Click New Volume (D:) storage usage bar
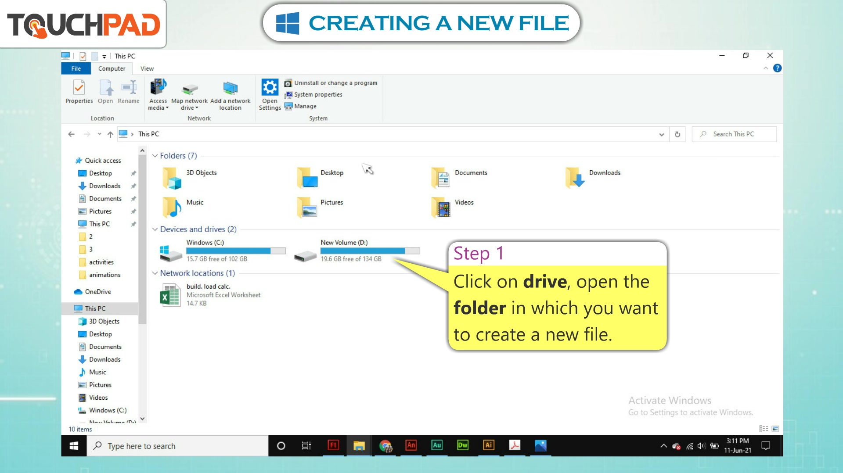The width and height of the screenshot is (843, 473). coord(370,251)
